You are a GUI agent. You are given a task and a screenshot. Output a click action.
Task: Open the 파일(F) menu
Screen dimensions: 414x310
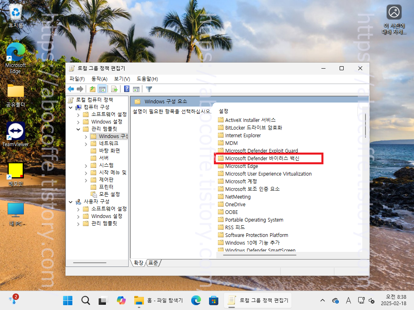77,79
